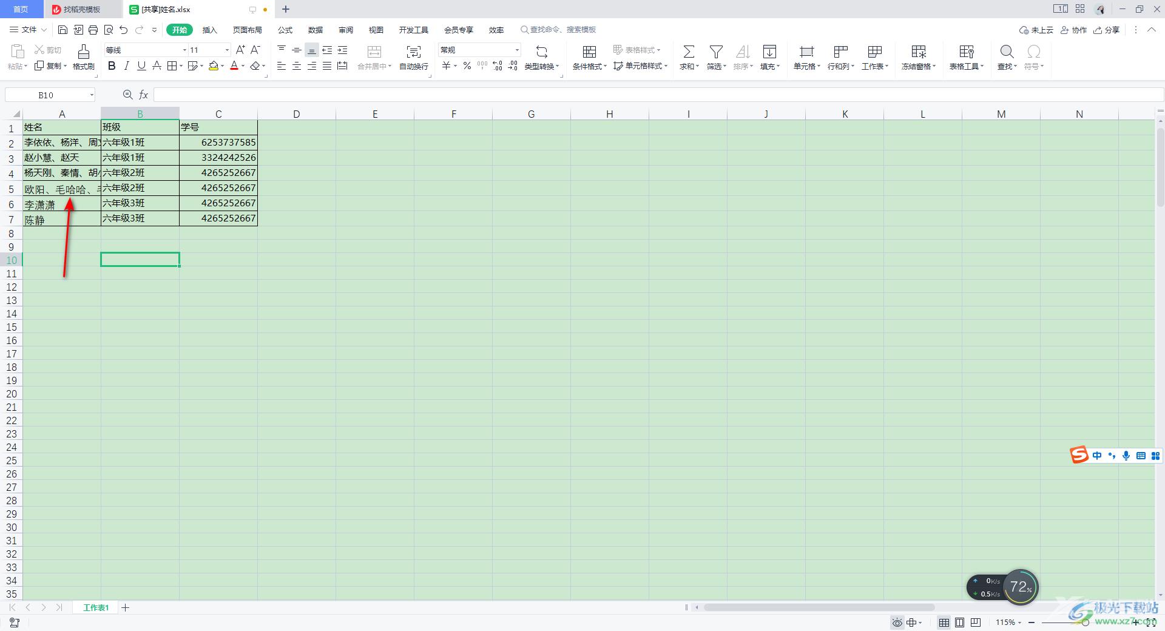Image resolution: width=1165 pixels, height=631 pixels.
Task: Select cell C2 containing 6253737585
Action: (218, 143)
